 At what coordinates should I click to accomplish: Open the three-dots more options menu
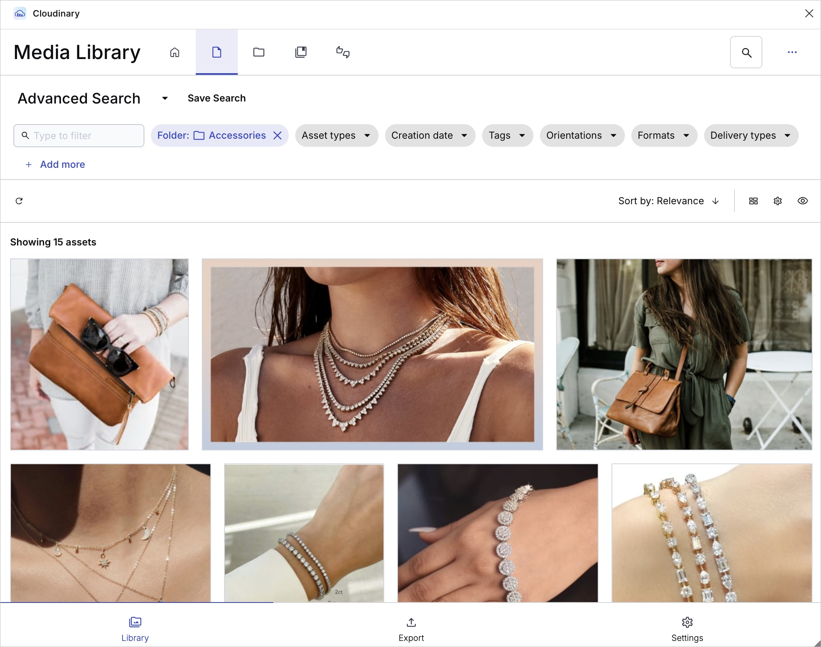pyautogui.click(x=792, y=52)
